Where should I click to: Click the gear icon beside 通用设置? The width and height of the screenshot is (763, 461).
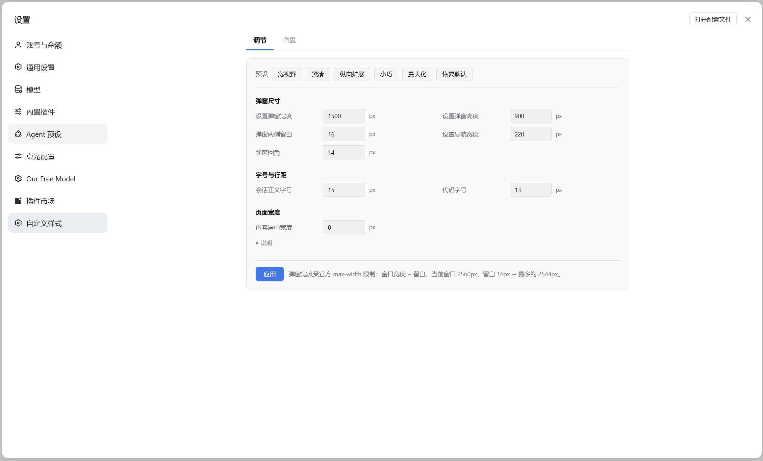coord(18,67)
